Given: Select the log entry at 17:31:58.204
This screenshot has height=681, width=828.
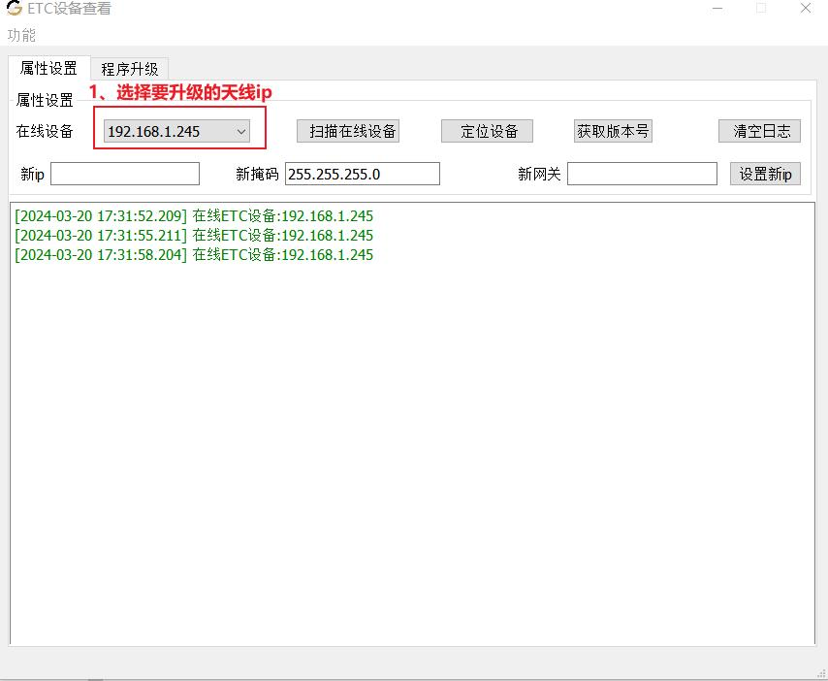Looking at the screenshot, I should (x=194, y=255).
